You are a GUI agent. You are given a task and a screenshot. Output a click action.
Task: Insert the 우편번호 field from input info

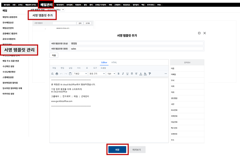(x=187, y=134)
